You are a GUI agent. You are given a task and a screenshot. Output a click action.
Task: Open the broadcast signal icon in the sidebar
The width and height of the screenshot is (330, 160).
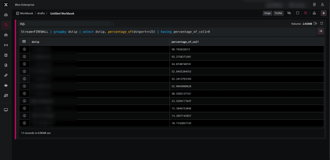pos(6,45)
